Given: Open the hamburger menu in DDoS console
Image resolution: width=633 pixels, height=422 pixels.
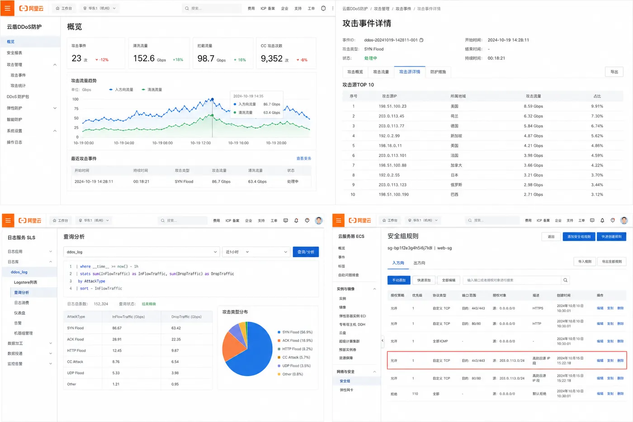Looking at the screenshot, I should (7, 8).
